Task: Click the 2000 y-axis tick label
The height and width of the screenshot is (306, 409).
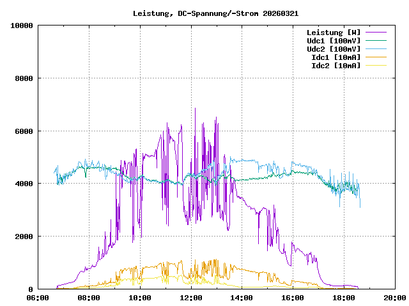Action: (x=24, y=237)
